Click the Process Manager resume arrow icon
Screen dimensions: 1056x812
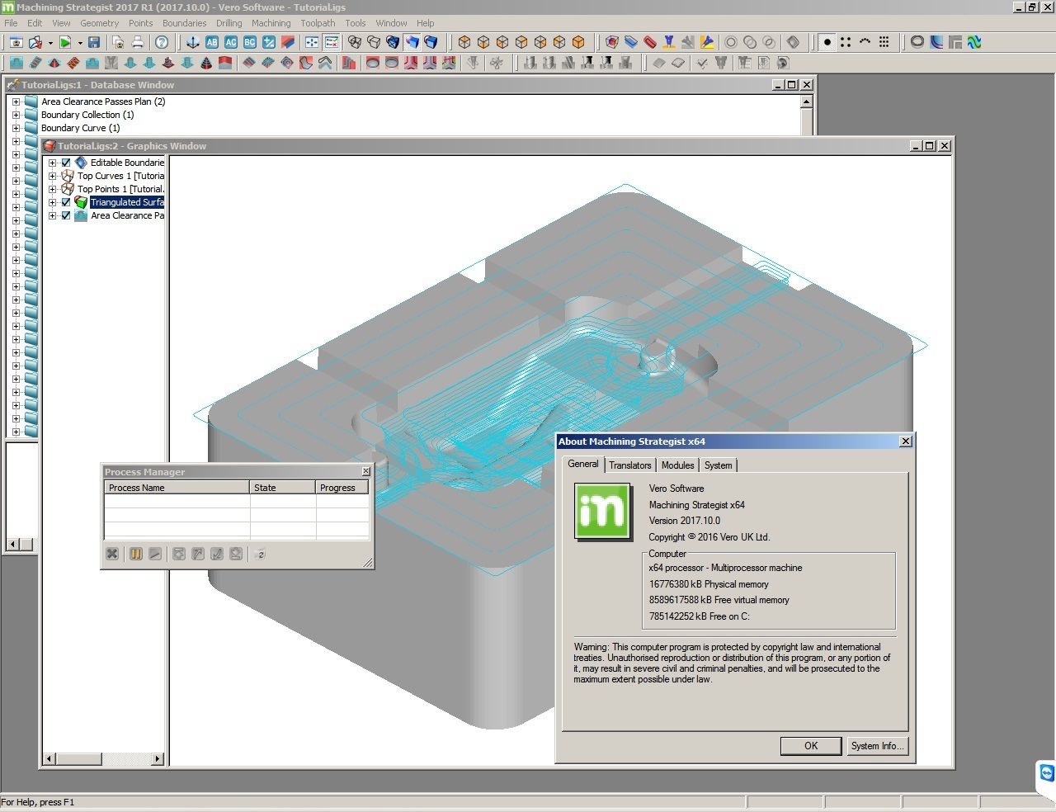155,554
